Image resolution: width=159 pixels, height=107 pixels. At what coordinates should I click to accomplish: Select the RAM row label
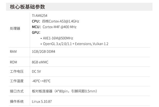coord(13,52)
